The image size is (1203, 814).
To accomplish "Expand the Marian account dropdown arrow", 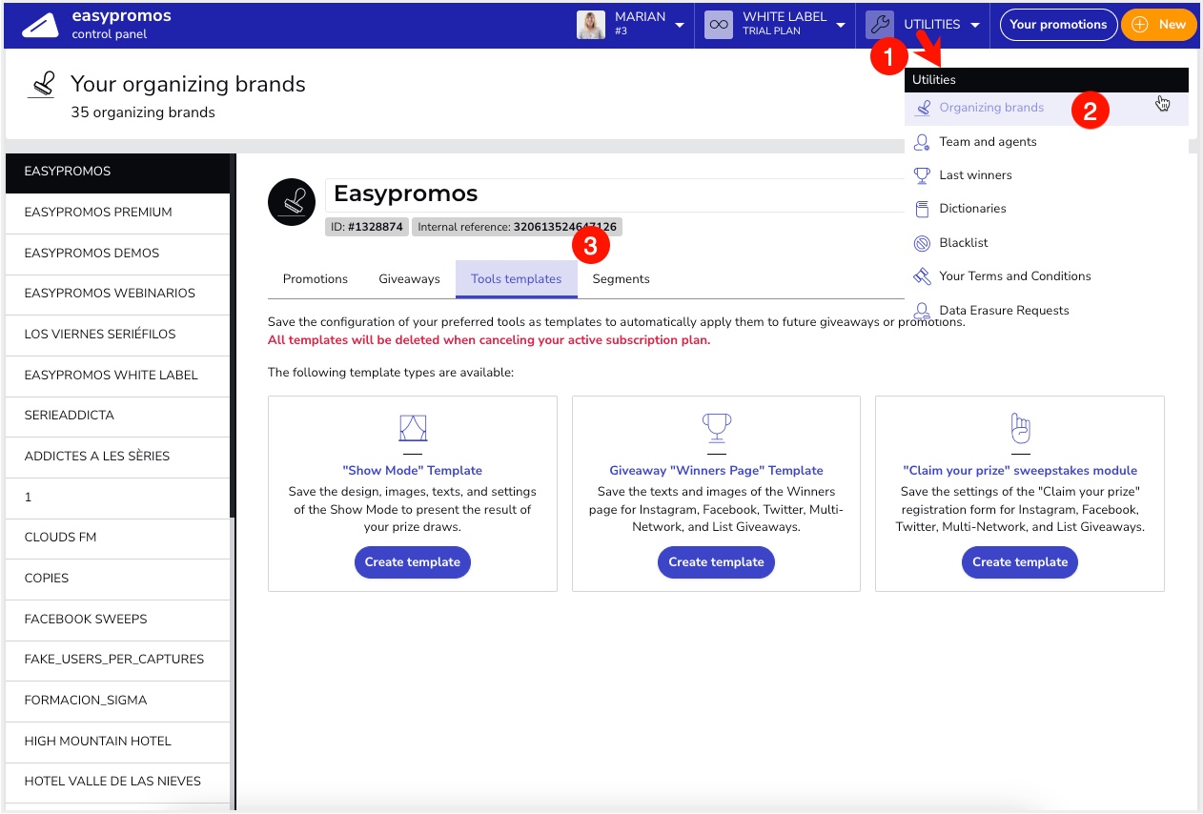I will click(680, 26).
